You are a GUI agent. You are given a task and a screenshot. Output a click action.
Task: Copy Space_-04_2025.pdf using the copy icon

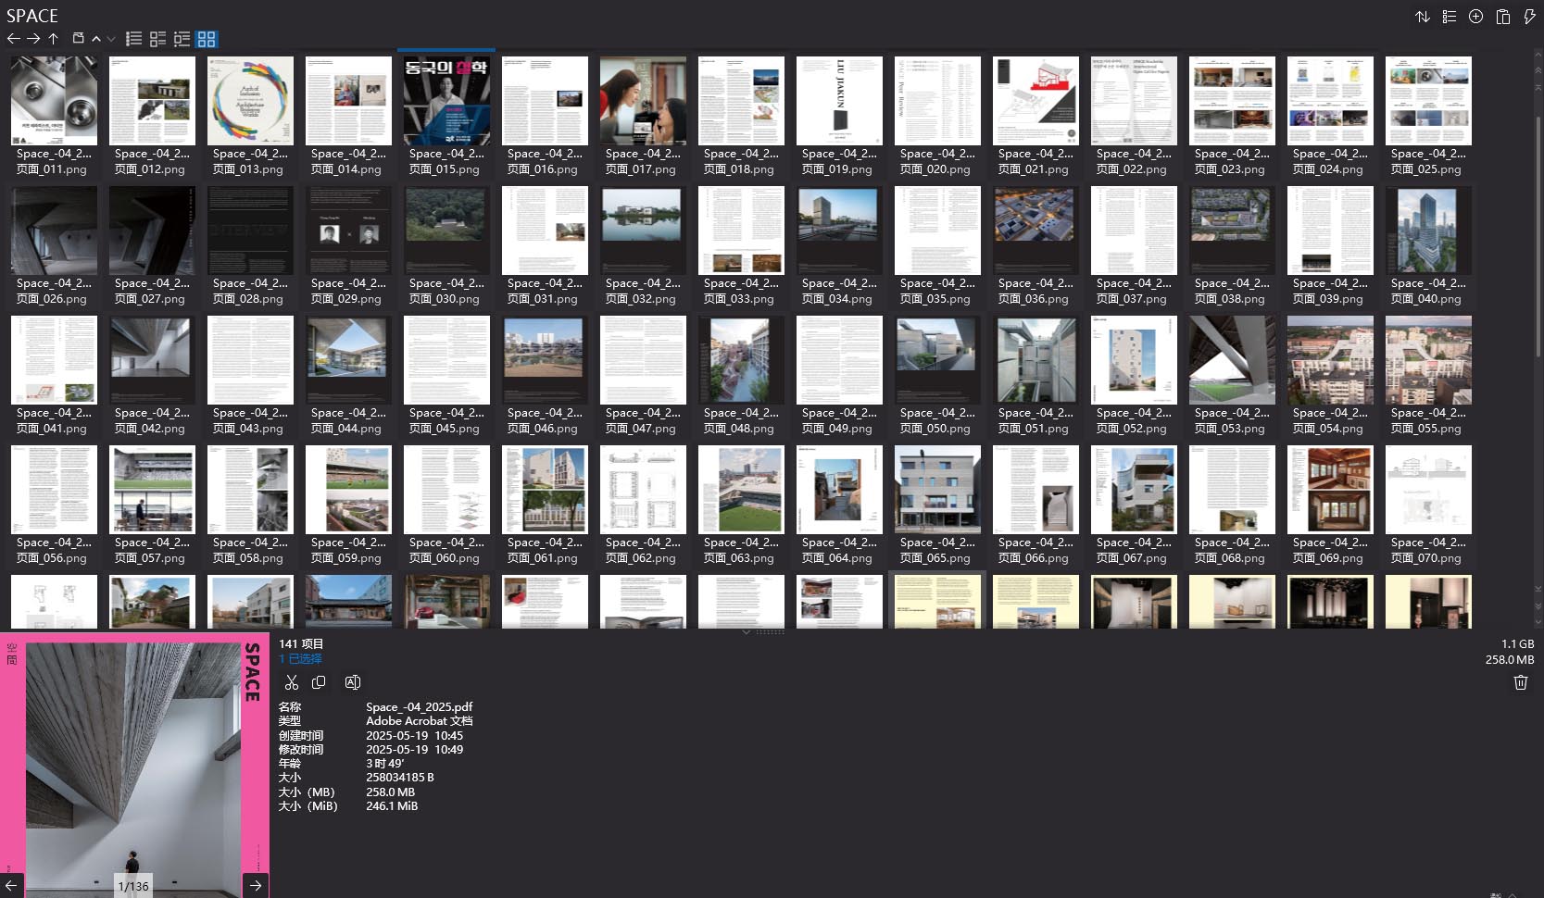point(320,682)
